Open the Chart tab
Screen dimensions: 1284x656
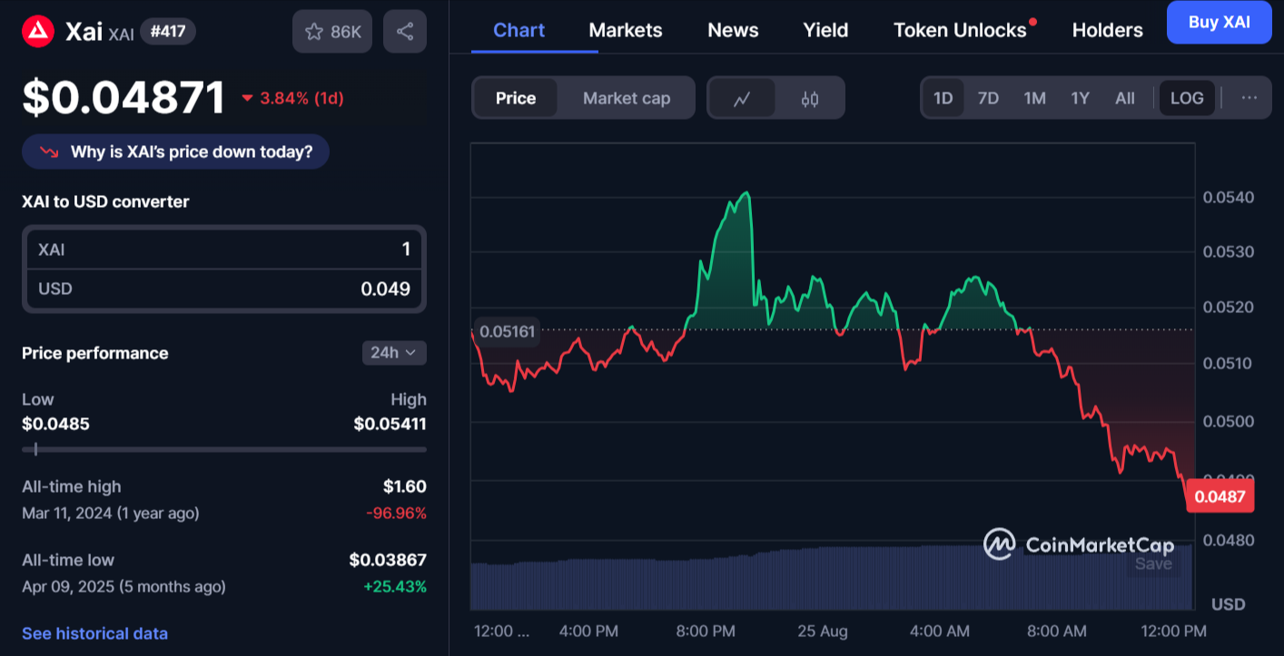click(x=519, y=30)
